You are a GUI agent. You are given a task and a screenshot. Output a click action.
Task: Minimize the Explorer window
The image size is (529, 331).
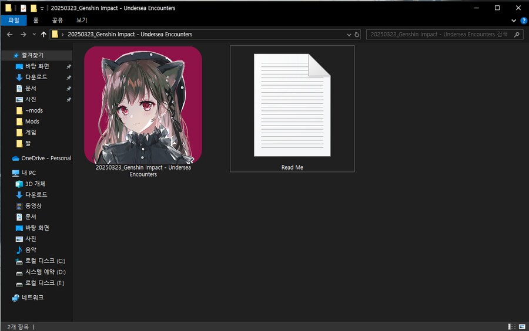click(476, 8)
